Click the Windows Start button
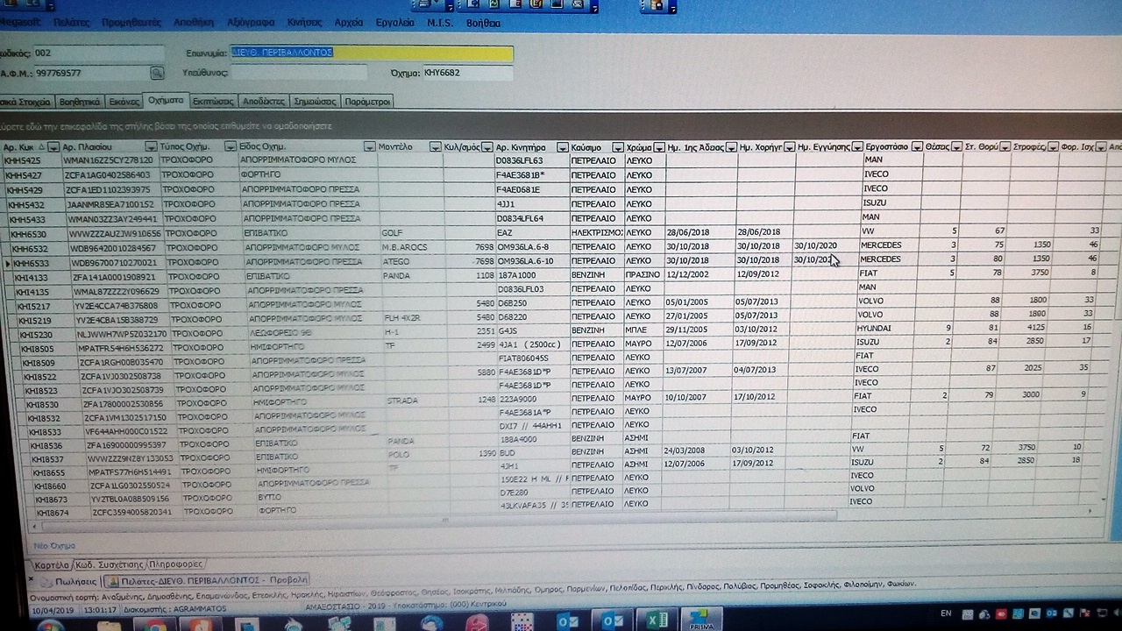The image size is (1122, 631). [x=50, y=625]
